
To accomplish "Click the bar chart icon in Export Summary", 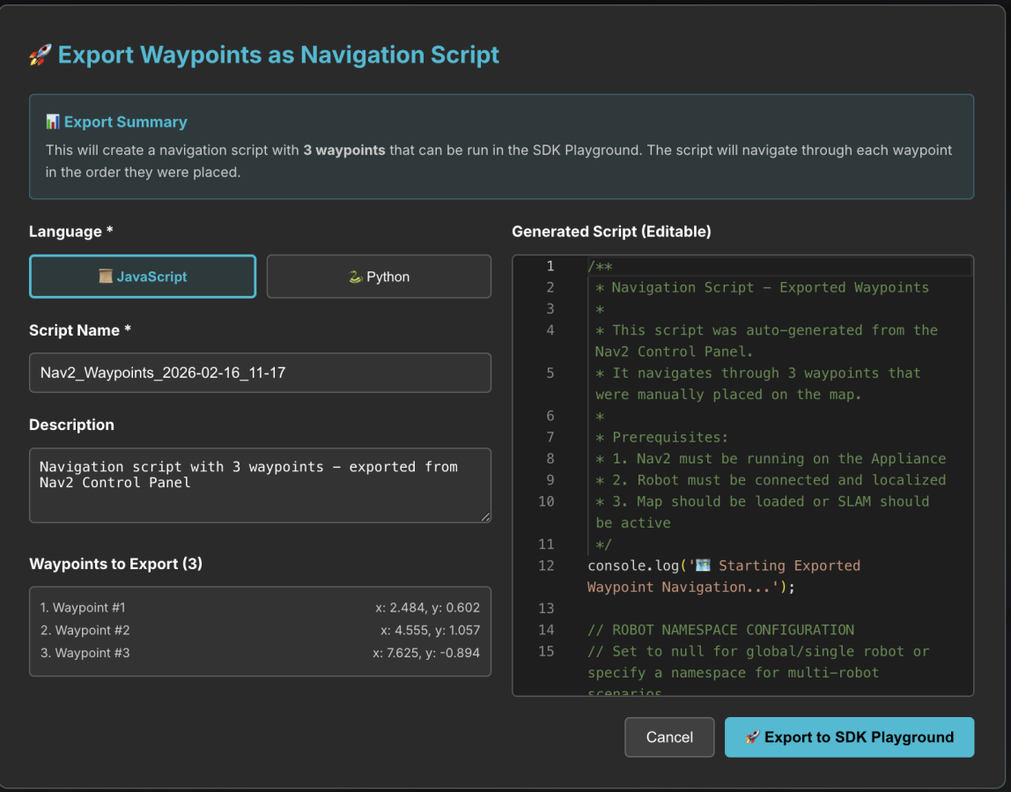I will tap(53, 122).
